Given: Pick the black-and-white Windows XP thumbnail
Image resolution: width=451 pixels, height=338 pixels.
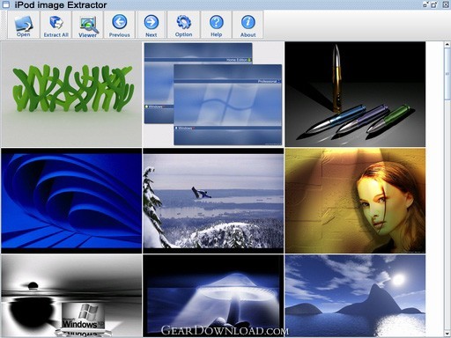Looking at the screenshot, I should pyautogui.click(x=71, y=296).
